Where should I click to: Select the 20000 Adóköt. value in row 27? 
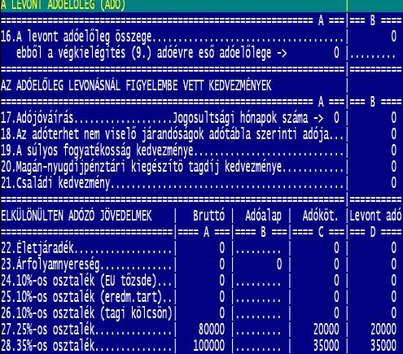(326, 330)
